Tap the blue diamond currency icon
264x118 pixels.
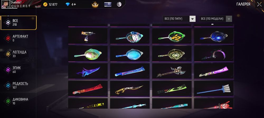(x=68, y=4)
